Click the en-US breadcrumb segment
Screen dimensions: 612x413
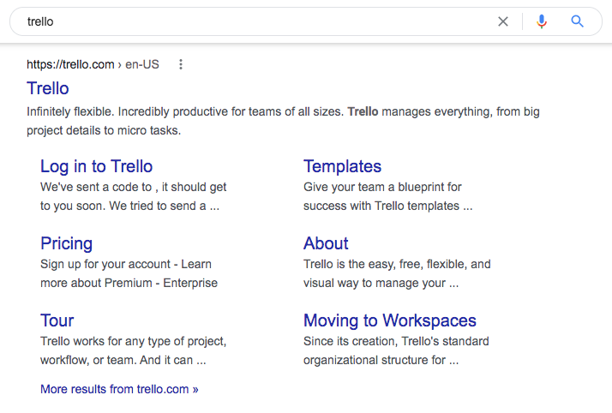141,64
